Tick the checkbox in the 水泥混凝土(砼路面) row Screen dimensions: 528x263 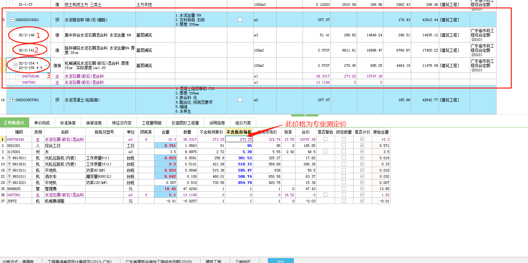[x=240, y=100]
